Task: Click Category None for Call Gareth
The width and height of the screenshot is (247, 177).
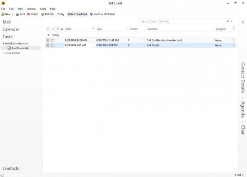Action: (x=218, y=45)
